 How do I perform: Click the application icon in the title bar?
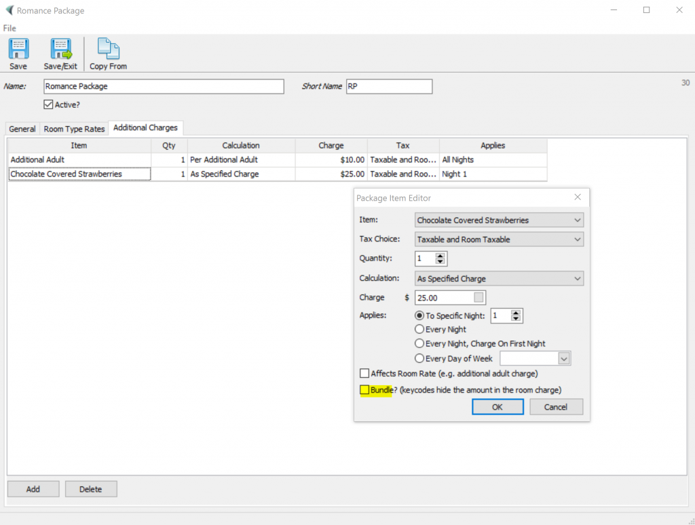pos(9,10)
